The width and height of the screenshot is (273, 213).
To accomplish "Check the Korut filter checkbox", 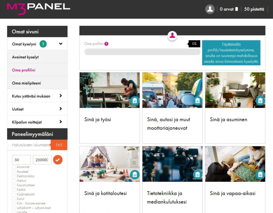I will pos(14,199).
